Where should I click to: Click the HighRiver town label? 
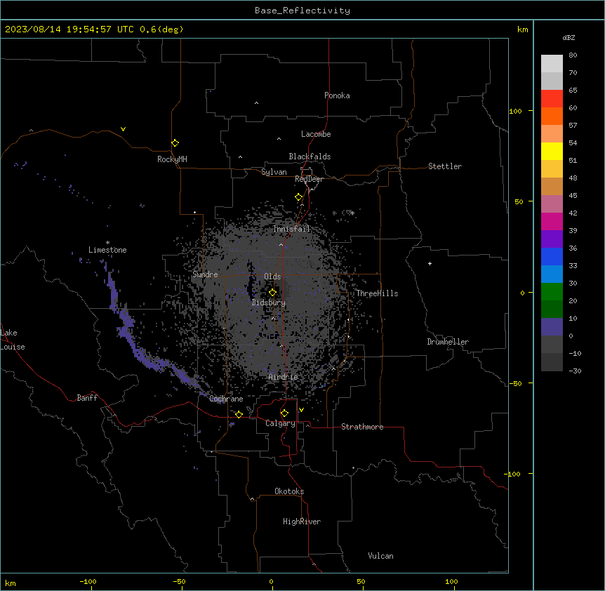pos(302,522)
